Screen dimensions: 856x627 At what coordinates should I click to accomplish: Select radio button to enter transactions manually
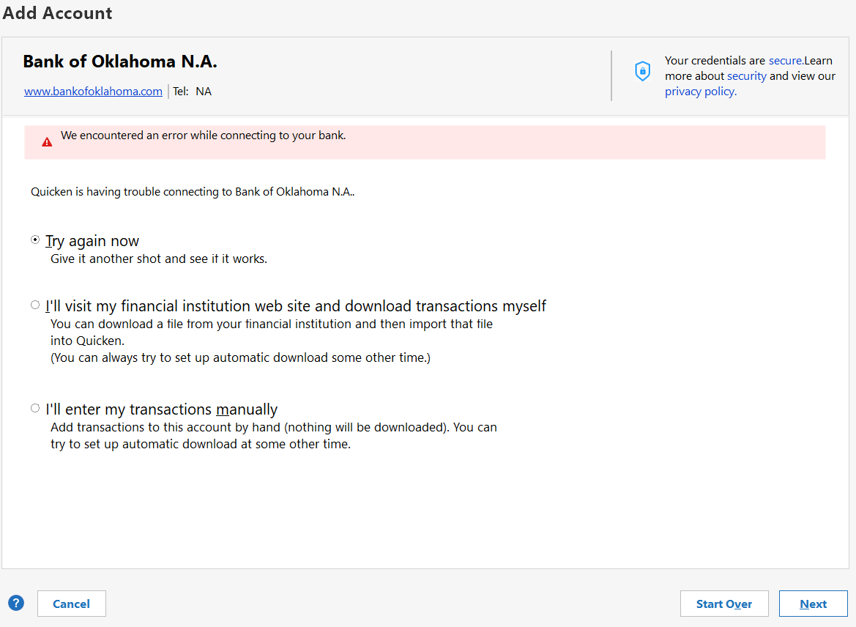(35, 408)
